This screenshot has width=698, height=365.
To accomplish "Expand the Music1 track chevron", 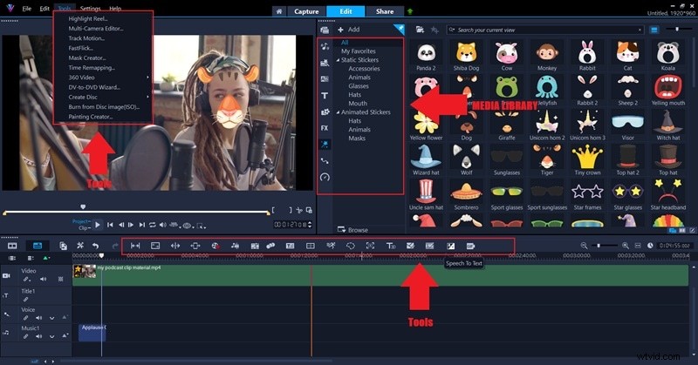I will click(x=52, y=336).
